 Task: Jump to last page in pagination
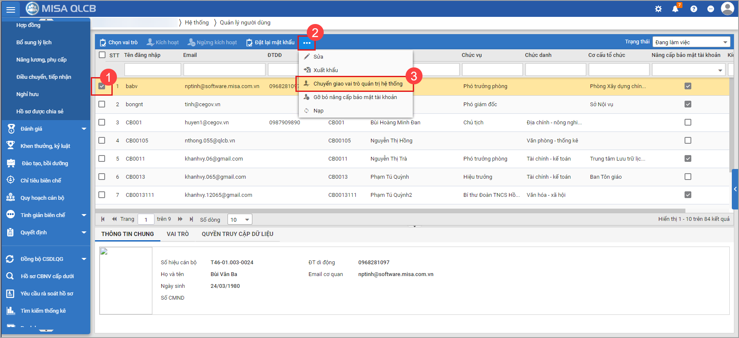191,219
